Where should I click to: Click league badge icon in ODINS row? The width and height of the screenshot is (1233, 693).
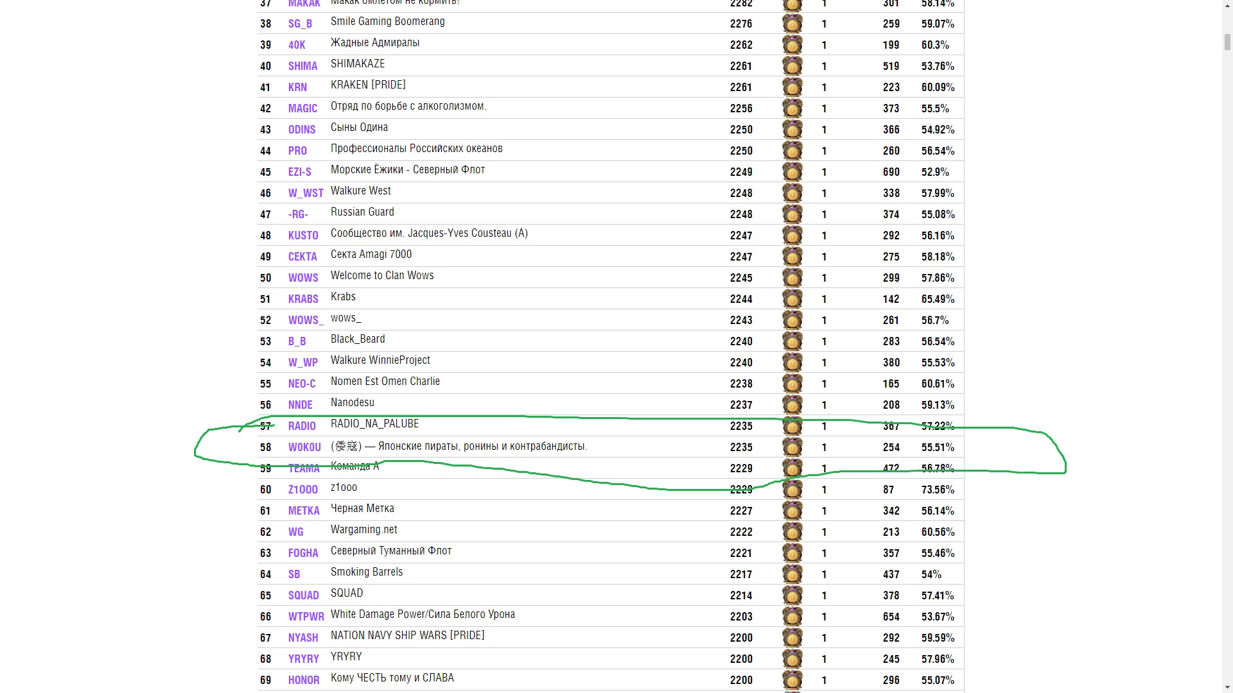(x=792, y=130)
